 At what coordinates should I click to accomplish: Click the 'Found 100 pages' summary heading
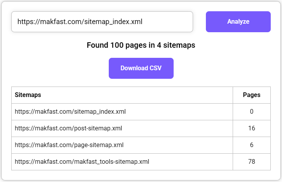pos(141,45)
